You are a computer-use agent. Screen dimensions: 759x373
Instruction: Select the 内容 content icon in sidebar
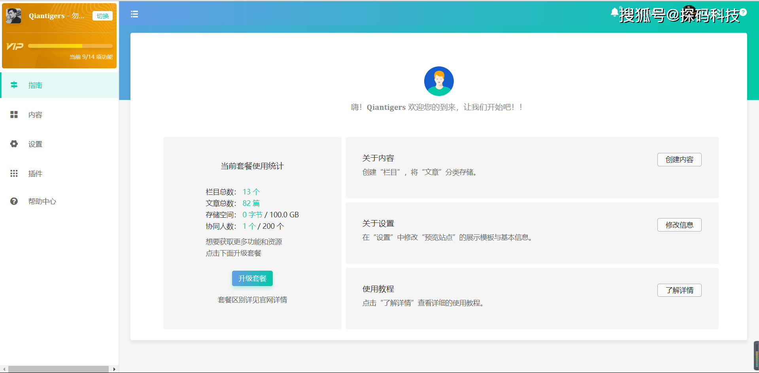click(x=14, y=115)
